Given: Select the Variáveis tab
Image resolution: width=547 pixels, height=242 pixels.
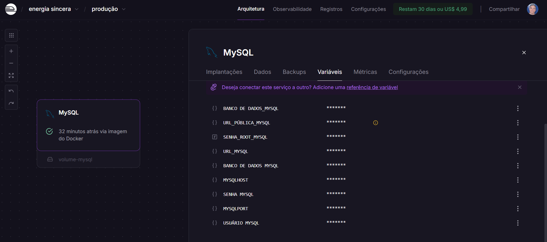Looking at the screenshot, I should [330, 72].
